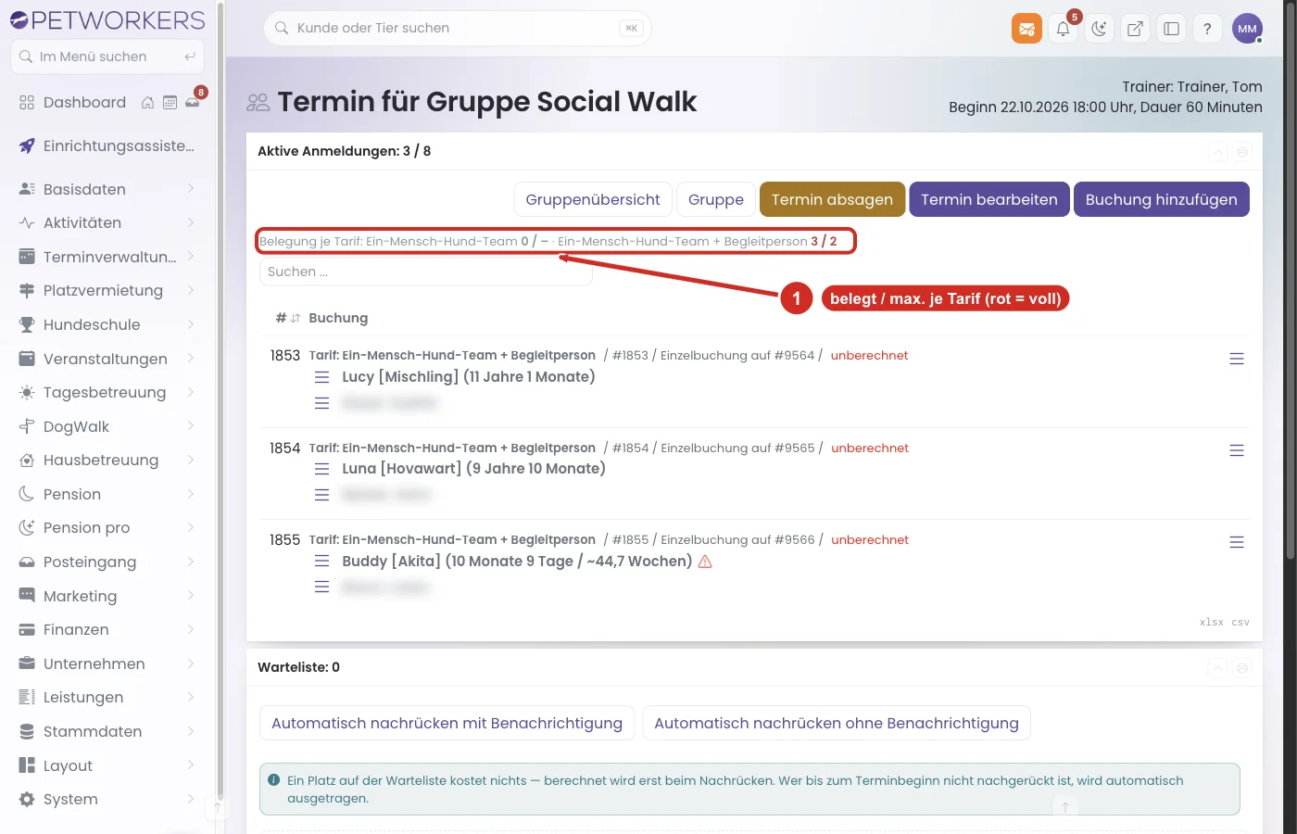1297x834 pixels.
Task: Expand the Hundeschule menu
Action: point(107,324)
